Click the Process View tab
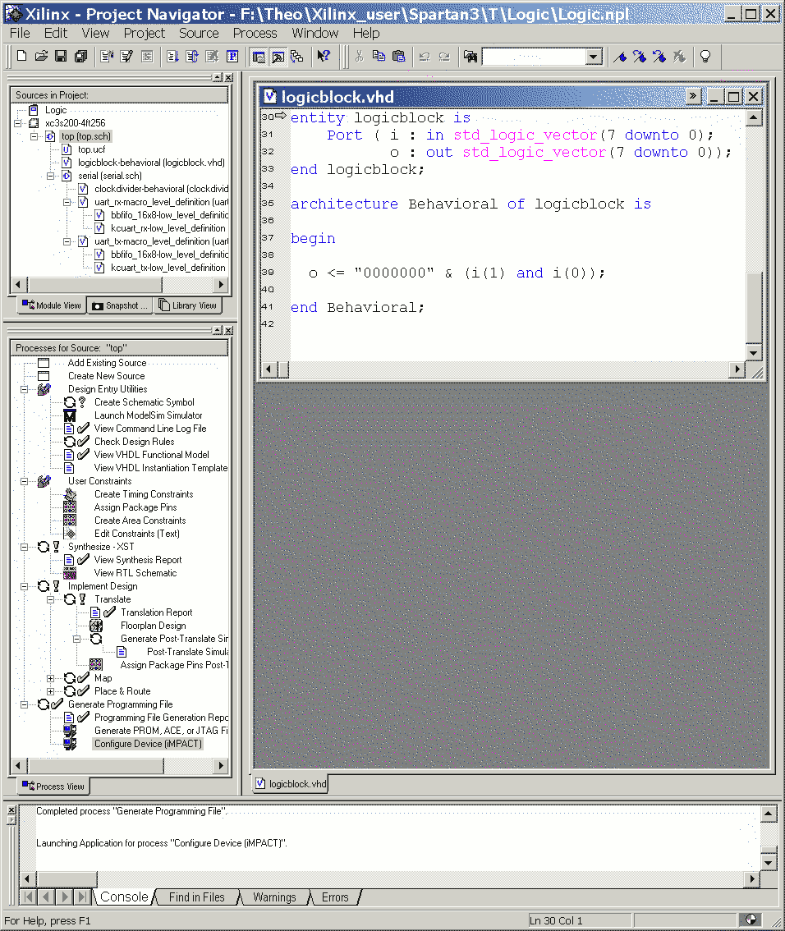Viewport: 785px width, 931px height. (x=53, y=787)
